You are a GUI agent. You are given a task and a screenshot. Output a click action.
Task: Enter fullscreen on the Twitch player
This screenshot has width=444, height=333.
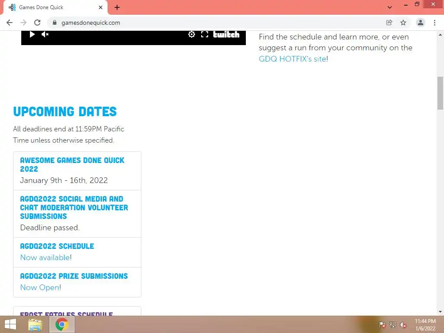205,34
